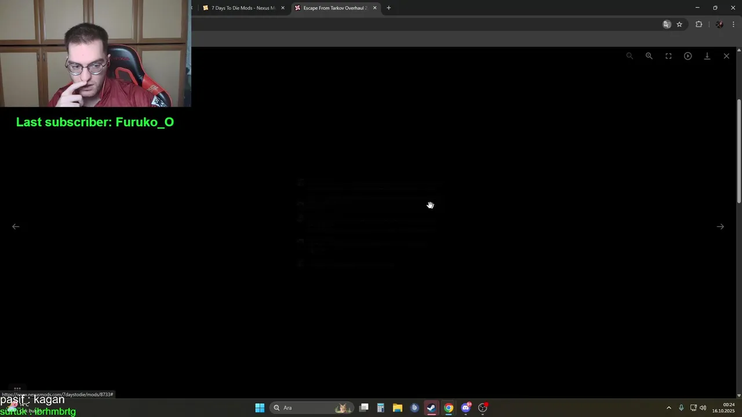Viewport: 742px width, 417px height.
Task: Click the taskbar search box Ara
Action: click(x=311, y=408)
